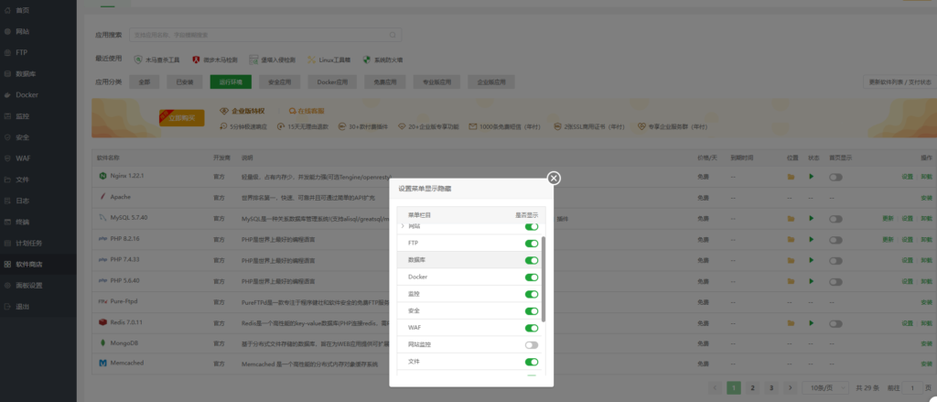Image resolution: width=937 pixels, height=402 pixels.
Task: Select the 运行环境 category tab
Action: pos(231,81)
